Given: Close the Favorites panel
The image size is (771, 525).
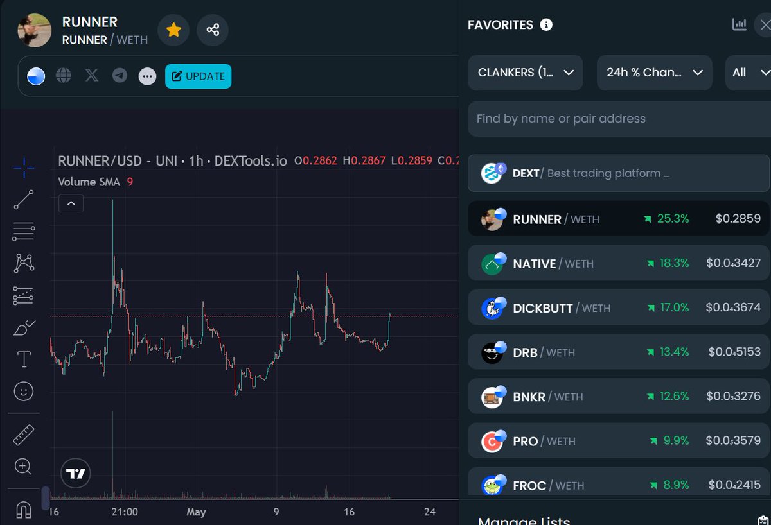Looking at the screenshot, I should [764, 25].
